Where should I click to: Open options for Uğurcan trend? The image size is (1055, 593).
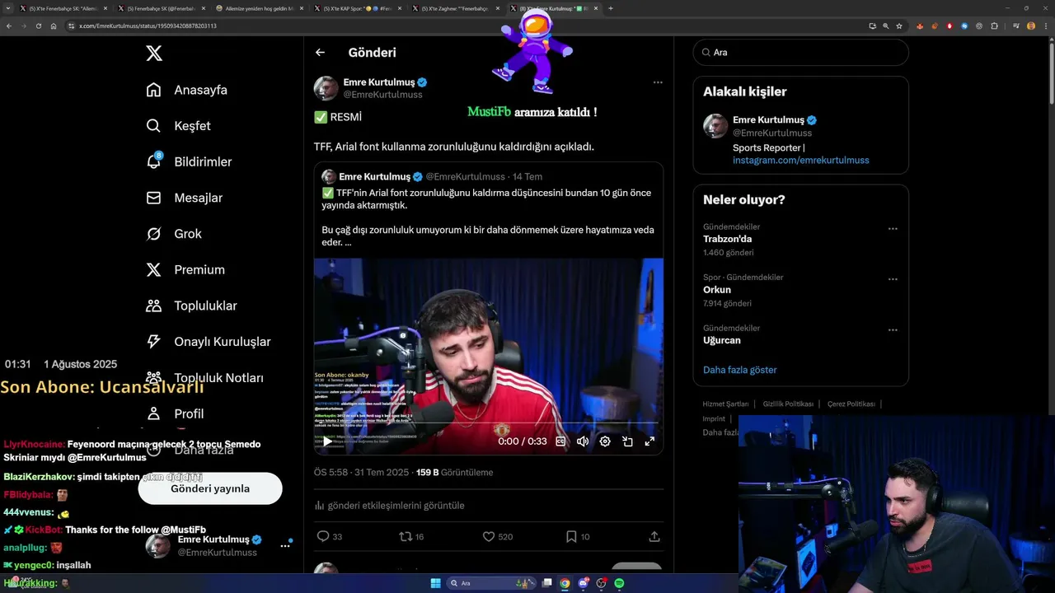[x=893, y=330]
